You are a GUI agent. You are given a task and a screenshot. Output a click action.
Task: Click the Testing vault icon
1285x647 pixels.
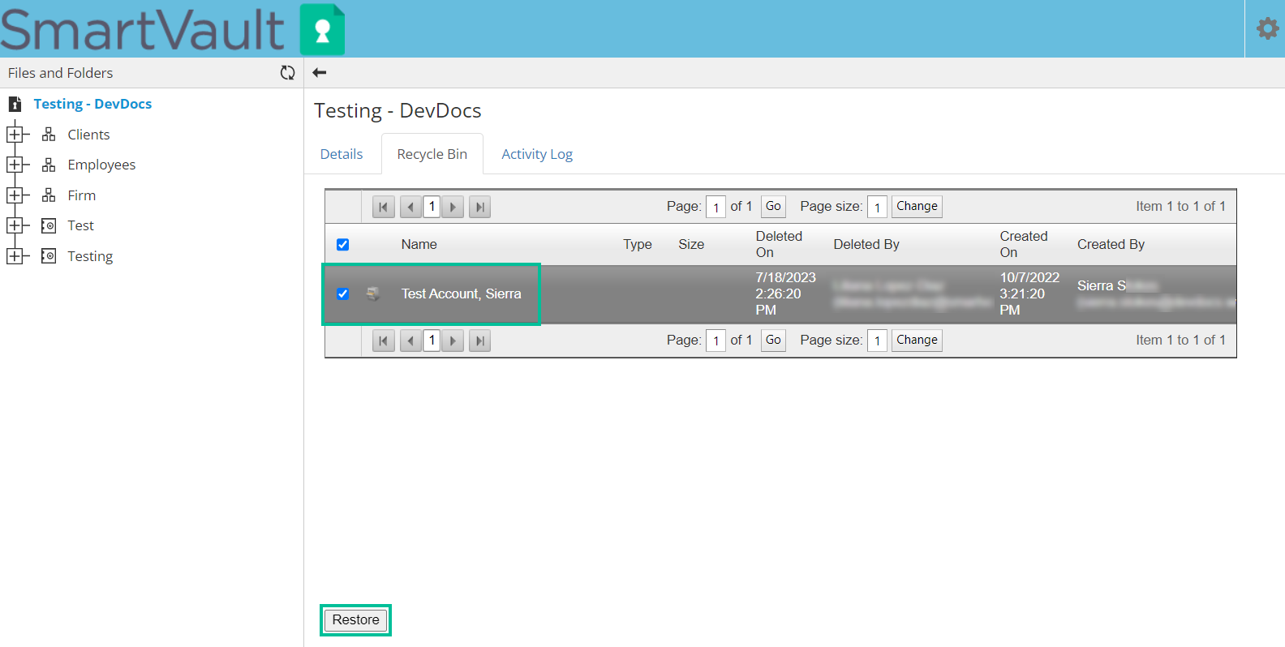(x=49, y=256)
